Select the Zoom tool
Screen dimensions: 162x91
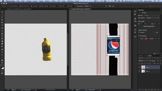click(x=2, y=63)
